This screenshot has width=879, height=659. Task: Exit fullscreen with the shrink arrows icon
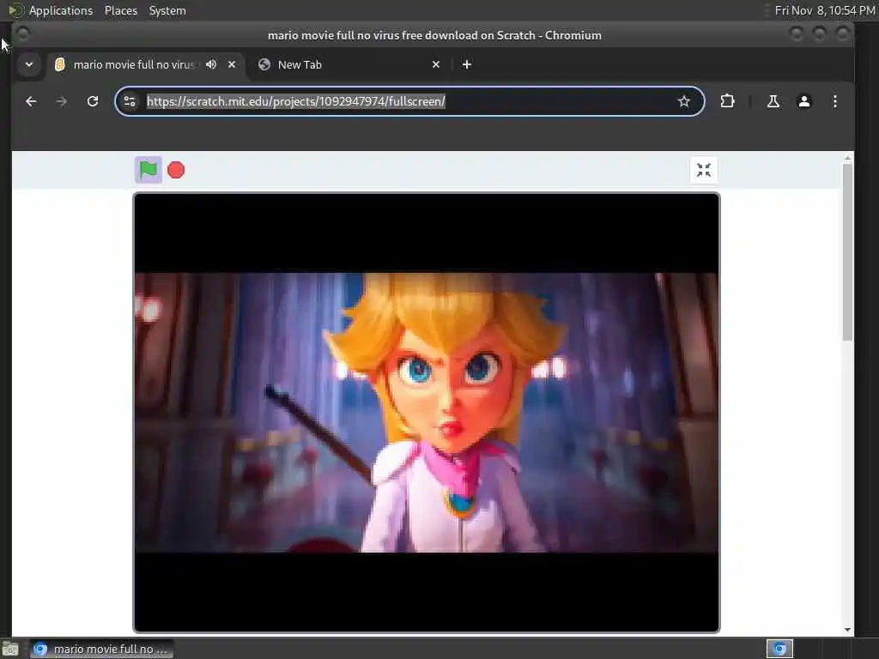704,170
